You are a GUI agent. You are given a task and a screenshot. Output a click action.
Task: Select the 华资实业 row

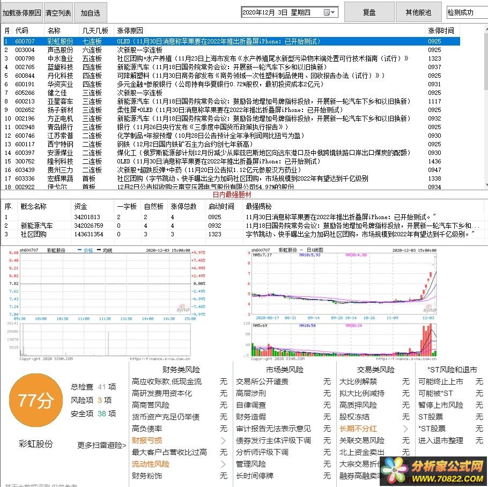tap(232, 84)
